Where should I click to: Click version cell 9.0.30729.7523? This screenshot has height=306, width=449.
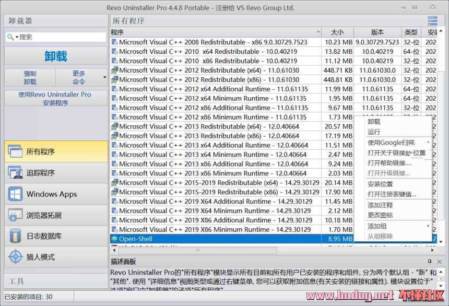(377, 42)
